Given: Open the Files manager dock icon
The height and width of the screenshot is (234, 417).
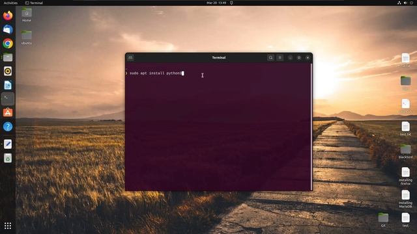Looking at the screenshot, I should point(8,57).
